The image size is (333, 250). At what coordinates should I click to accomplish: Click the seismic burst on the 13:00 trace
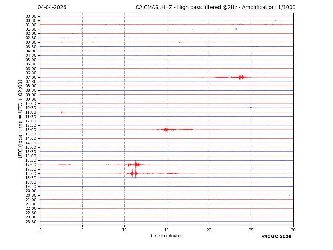(166, 129)
